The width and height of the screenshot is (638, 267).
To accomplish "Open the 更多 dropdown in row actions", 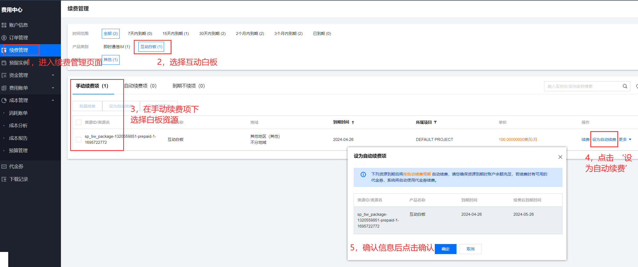I will point(625,139).
